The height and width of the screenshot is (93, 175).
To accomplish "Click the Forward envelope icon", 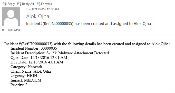I will click(38, 4).
